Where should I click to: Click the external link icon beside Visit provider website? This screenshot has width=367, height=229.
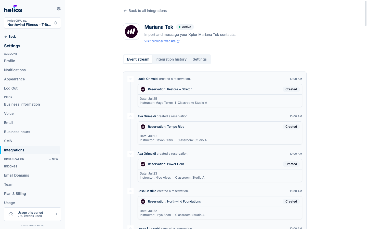178,41
